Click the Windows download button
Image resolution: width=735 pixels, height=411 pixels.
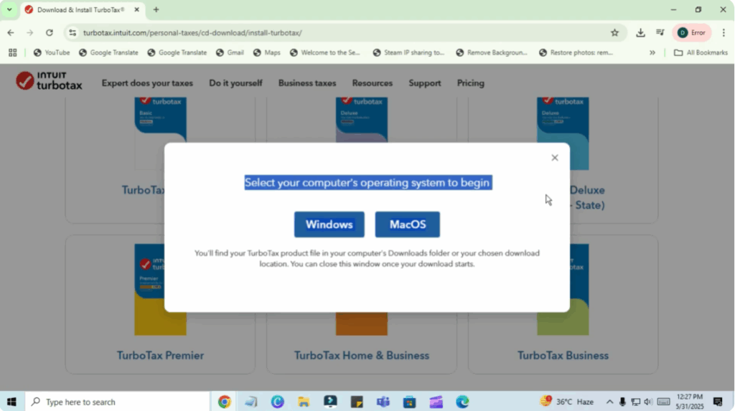click(x=329, y=225)
